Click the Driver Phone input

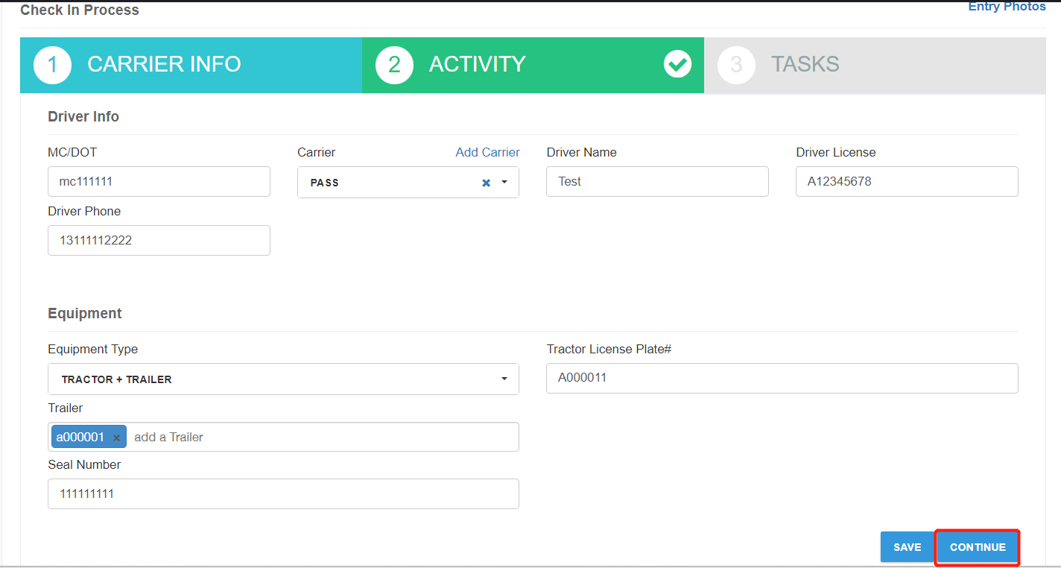(x=159, y=241)
